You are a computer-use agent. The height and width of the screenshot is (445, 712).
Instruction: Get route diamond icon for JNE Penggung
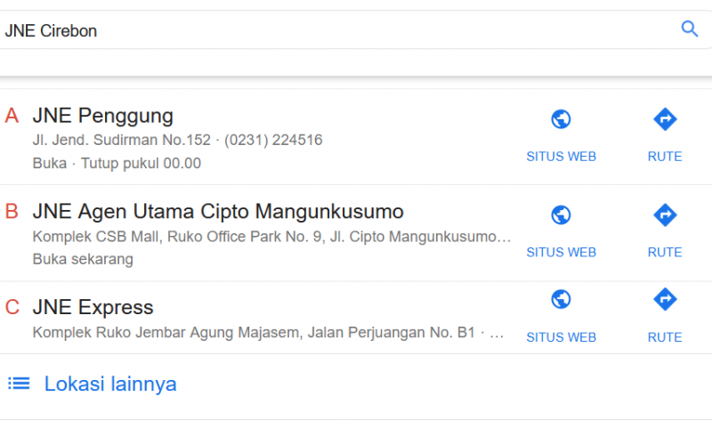665,119
